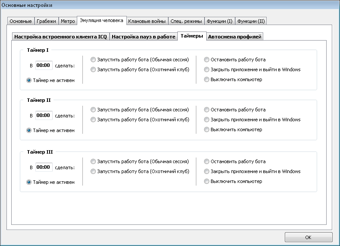Click the Таймер I time field
The image size is (340, 246).
(44, 65)
